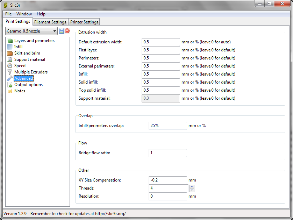Viewport: 293px width, 220px height.
Task: Click 'mm or % (leave 0 for auto)' hint
Action: pyautogui.click(x=206, y=42)
